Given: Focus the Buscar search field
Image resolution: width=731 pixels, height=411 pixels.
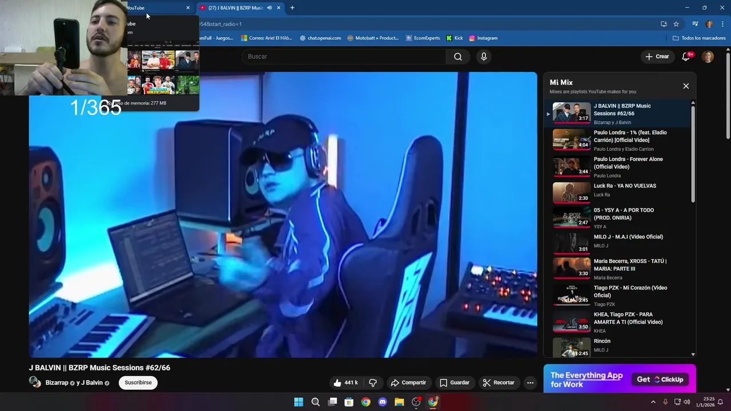Looking at the screenshot, I should pos(344,57).
